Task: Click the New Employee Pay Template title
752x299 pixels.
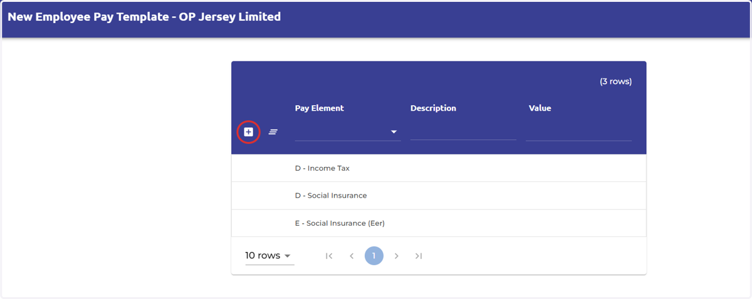Action: pos(144,17)
